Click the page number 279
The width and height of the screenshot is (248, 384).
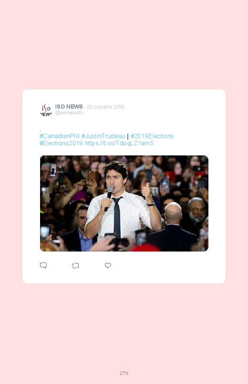(x=124, y=373)
